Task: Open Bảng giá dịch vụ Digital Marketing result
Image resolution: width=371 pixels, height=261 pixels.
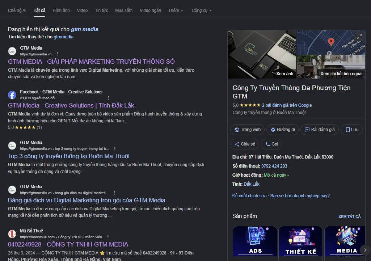Action: tap(87, 200)
